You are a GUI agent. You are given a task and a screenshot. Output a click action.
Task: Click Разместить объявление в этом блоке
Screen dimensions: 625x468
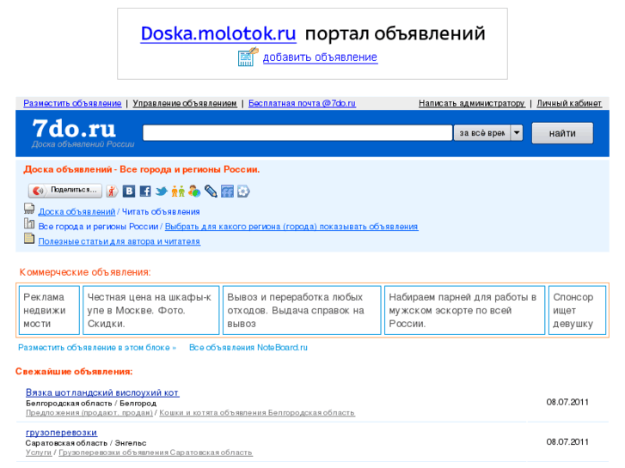coord(97,348)
